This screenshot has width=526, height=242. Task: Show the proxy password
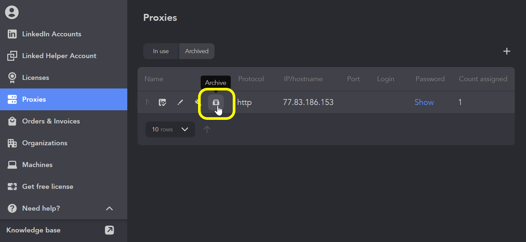pos(424,102)
